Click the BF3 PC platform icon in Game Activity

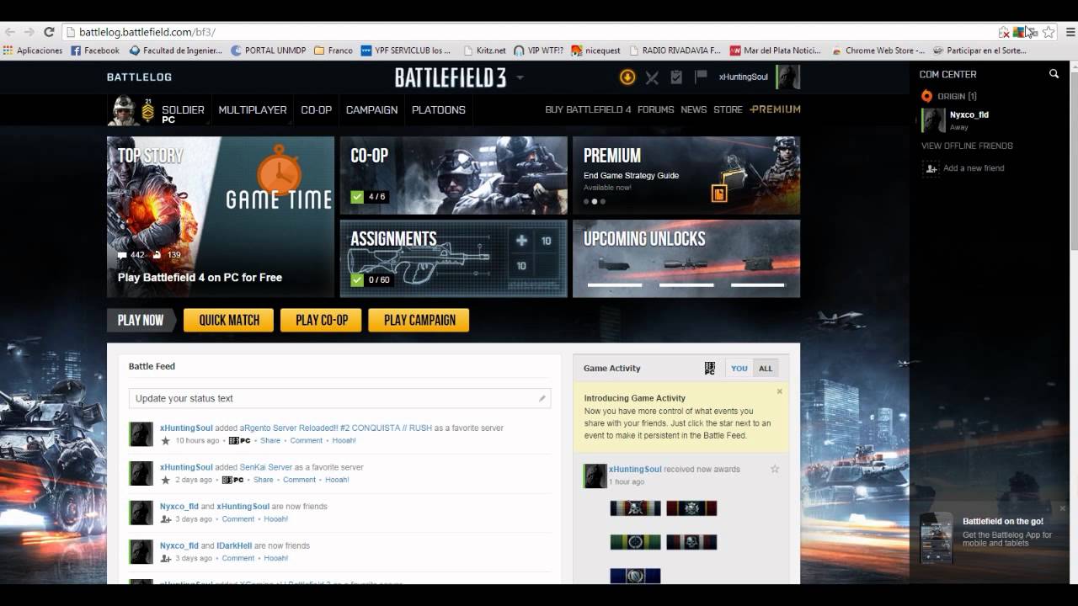[x=710, y=368]
